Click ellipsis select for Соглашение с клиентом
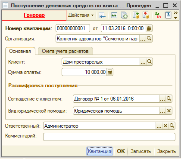 coord(162,99)
